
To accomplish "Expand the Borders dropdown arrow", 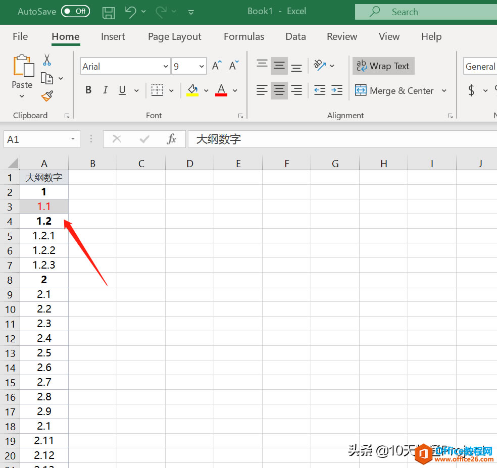I will coord(171,91).
